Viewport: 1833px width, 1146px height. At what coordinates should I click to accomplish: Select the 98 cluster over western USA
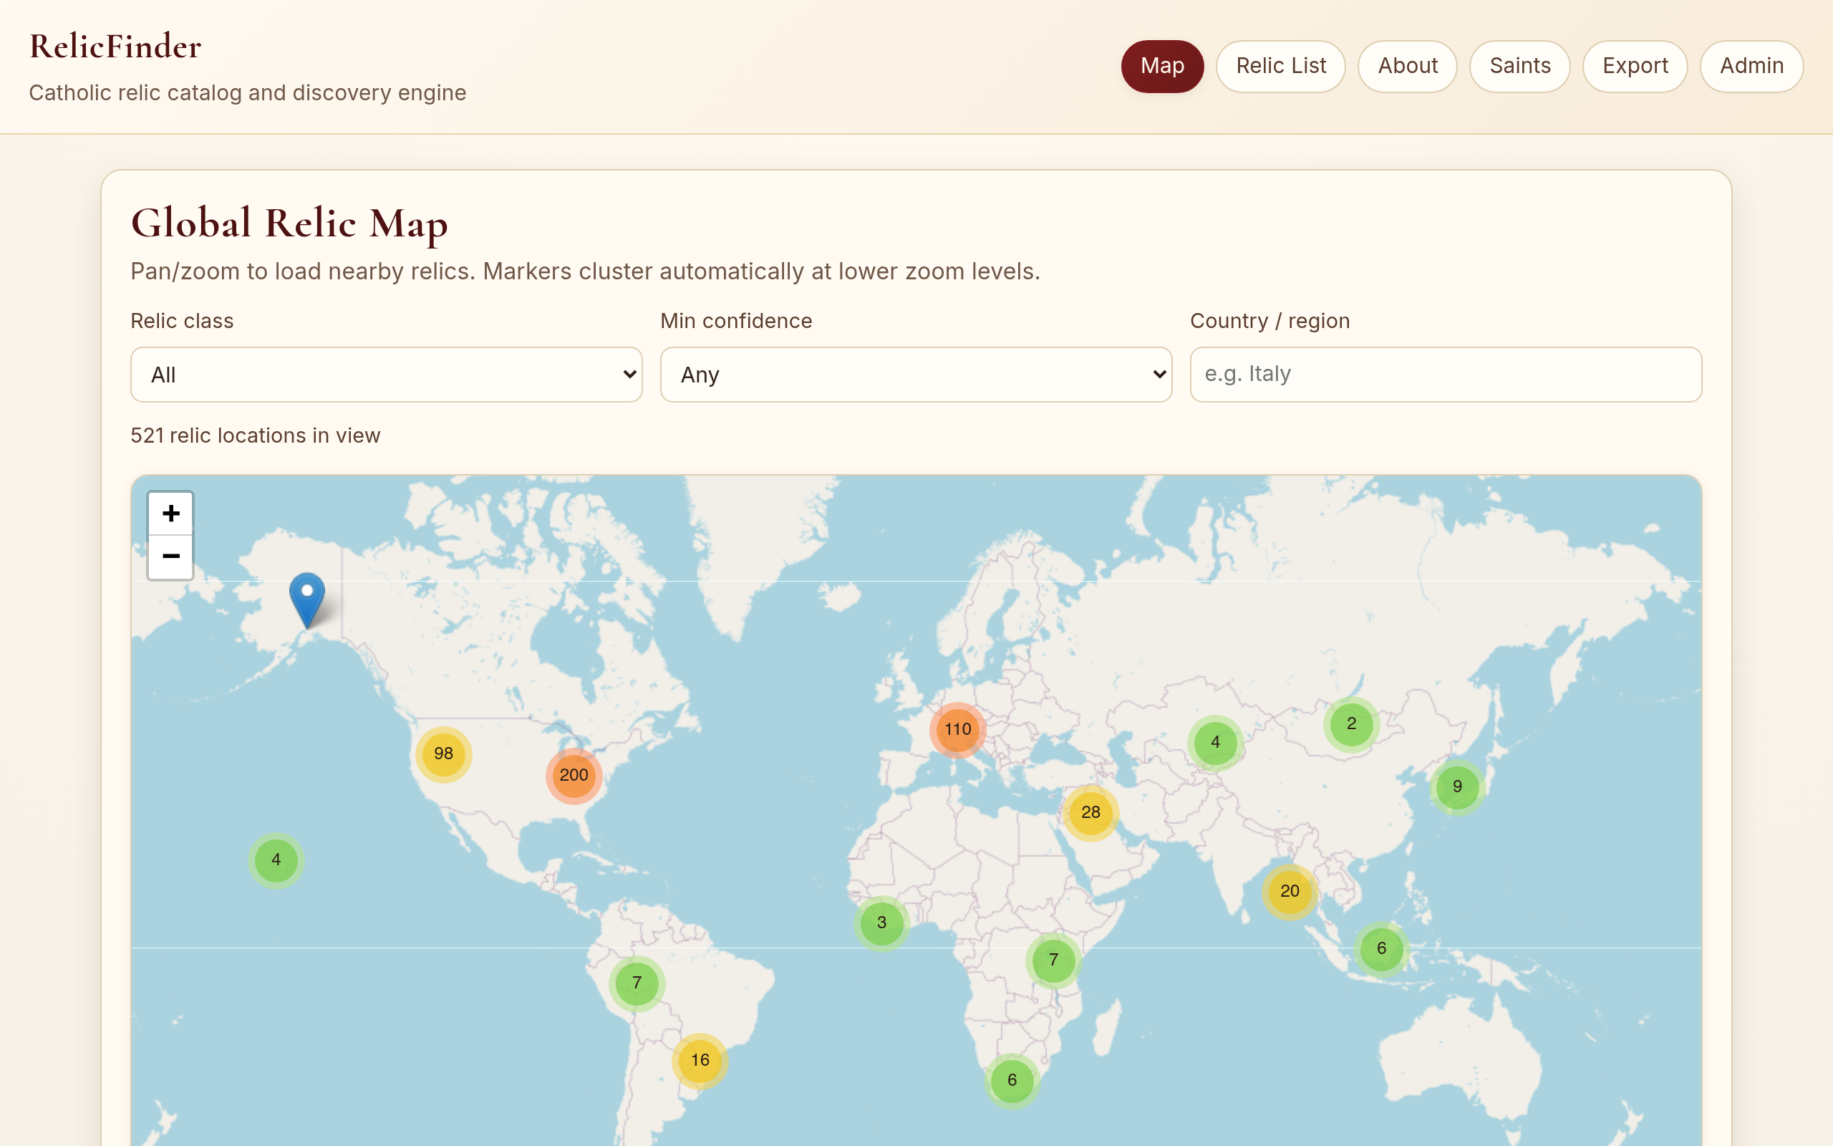(x=443, y=753)
